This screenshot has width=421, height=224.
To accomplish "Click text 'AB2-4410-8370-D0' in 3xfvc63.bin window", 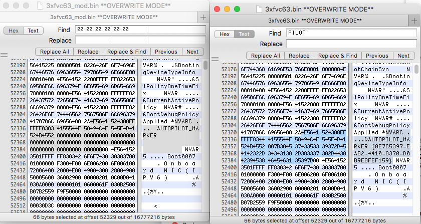I will pos(382,153).
